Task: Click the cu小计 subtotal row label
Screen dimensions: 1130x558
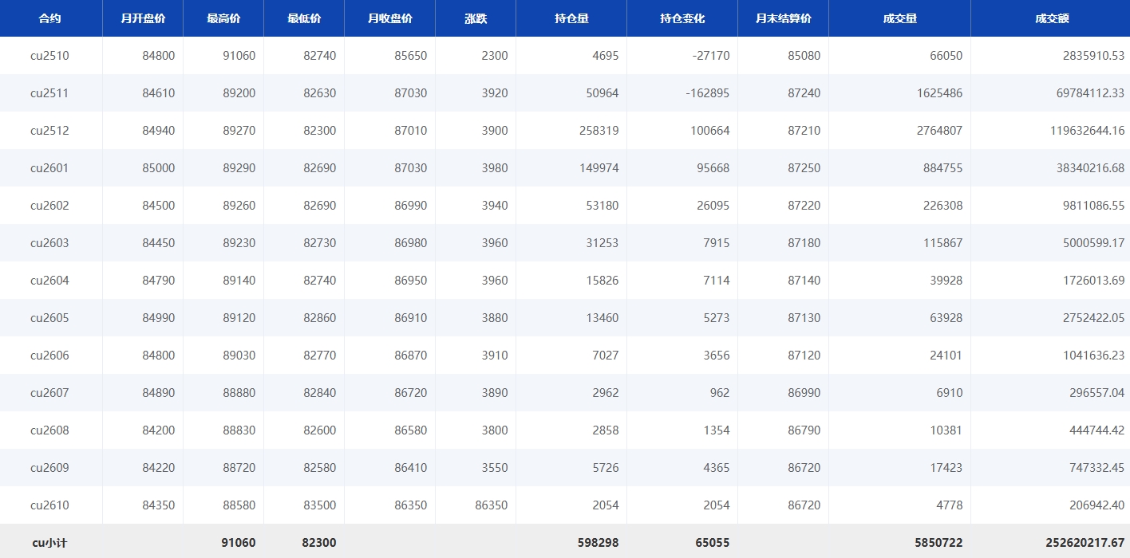Action: click(x=49, y=543)
